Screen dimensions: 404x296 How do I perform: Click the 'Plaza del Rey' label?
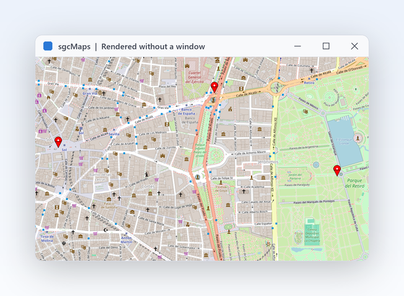point(167,87)
